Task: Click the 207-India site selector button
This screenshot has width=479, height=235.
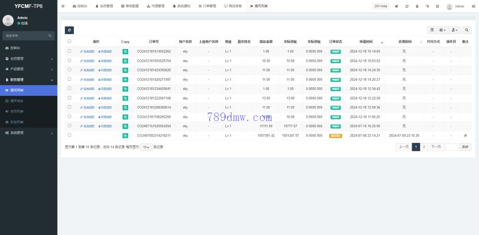Action: click(381, 6)
